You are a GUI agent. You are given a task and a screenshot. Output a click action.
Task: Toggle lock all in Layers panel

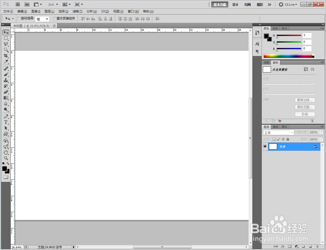[x=288, y=139]
